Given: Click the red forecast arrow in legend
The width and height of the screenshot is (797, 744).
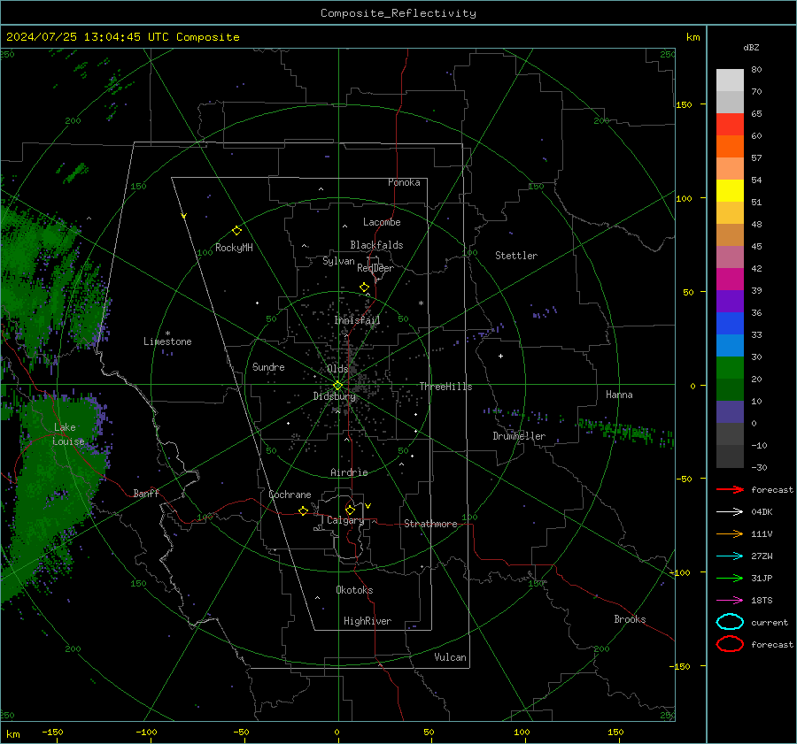Looking at the screenshot, I should [x=730, y=489].
